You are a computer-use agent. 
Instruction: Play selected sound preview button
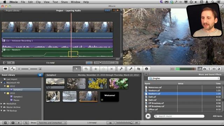tap(148, 116)
